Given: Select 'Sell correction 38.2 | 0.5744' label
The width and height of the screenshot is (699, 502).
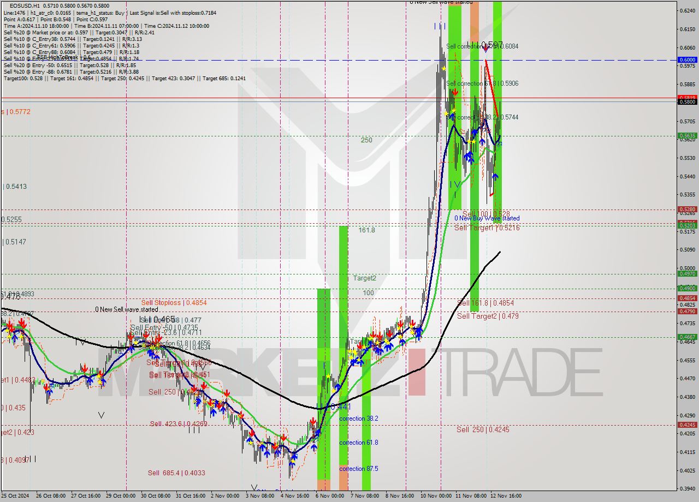Looking at the screenshot, I should pyautogui.click(x=482, y=117).
